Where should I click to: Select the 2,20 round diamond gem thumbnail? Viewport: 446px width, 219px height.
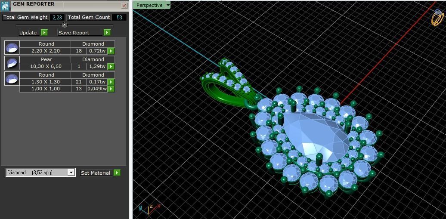pyautogui.click(x=12, y=47)
